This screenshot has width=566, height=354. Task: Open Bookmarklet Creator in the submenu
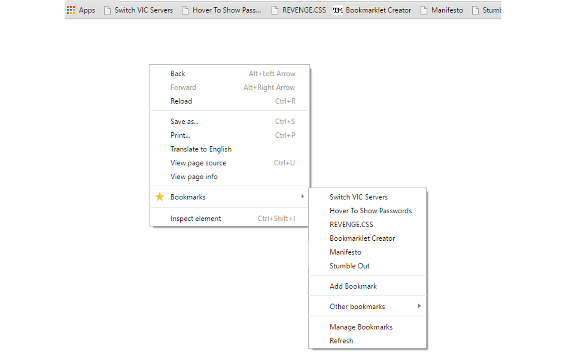click(367, 238)
